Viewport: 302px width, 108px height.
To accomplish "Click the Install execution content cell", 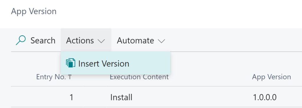I will pos(121,97).
